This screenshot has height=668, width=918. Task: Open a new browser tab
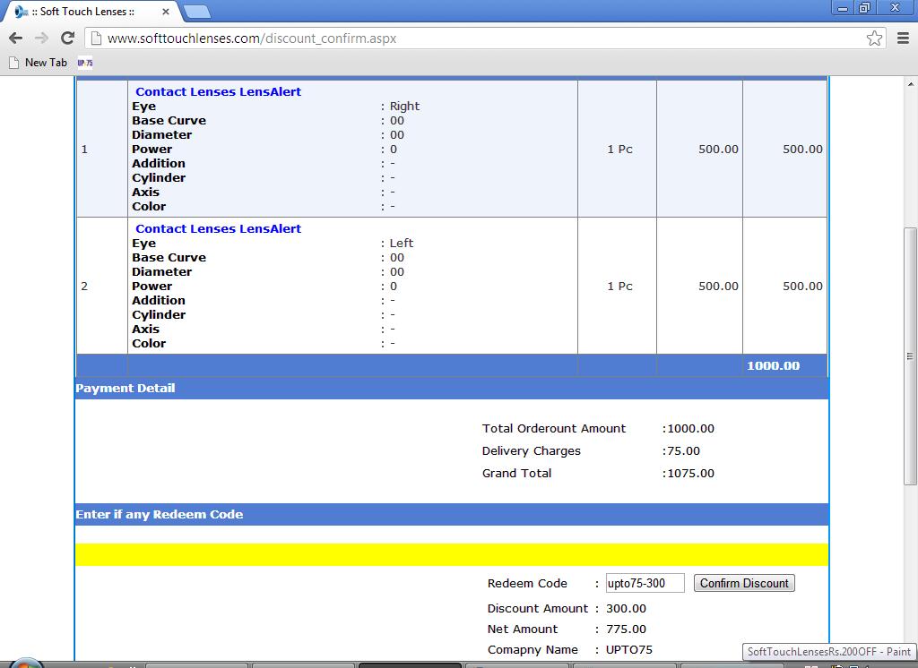click(x=197, y=12)
